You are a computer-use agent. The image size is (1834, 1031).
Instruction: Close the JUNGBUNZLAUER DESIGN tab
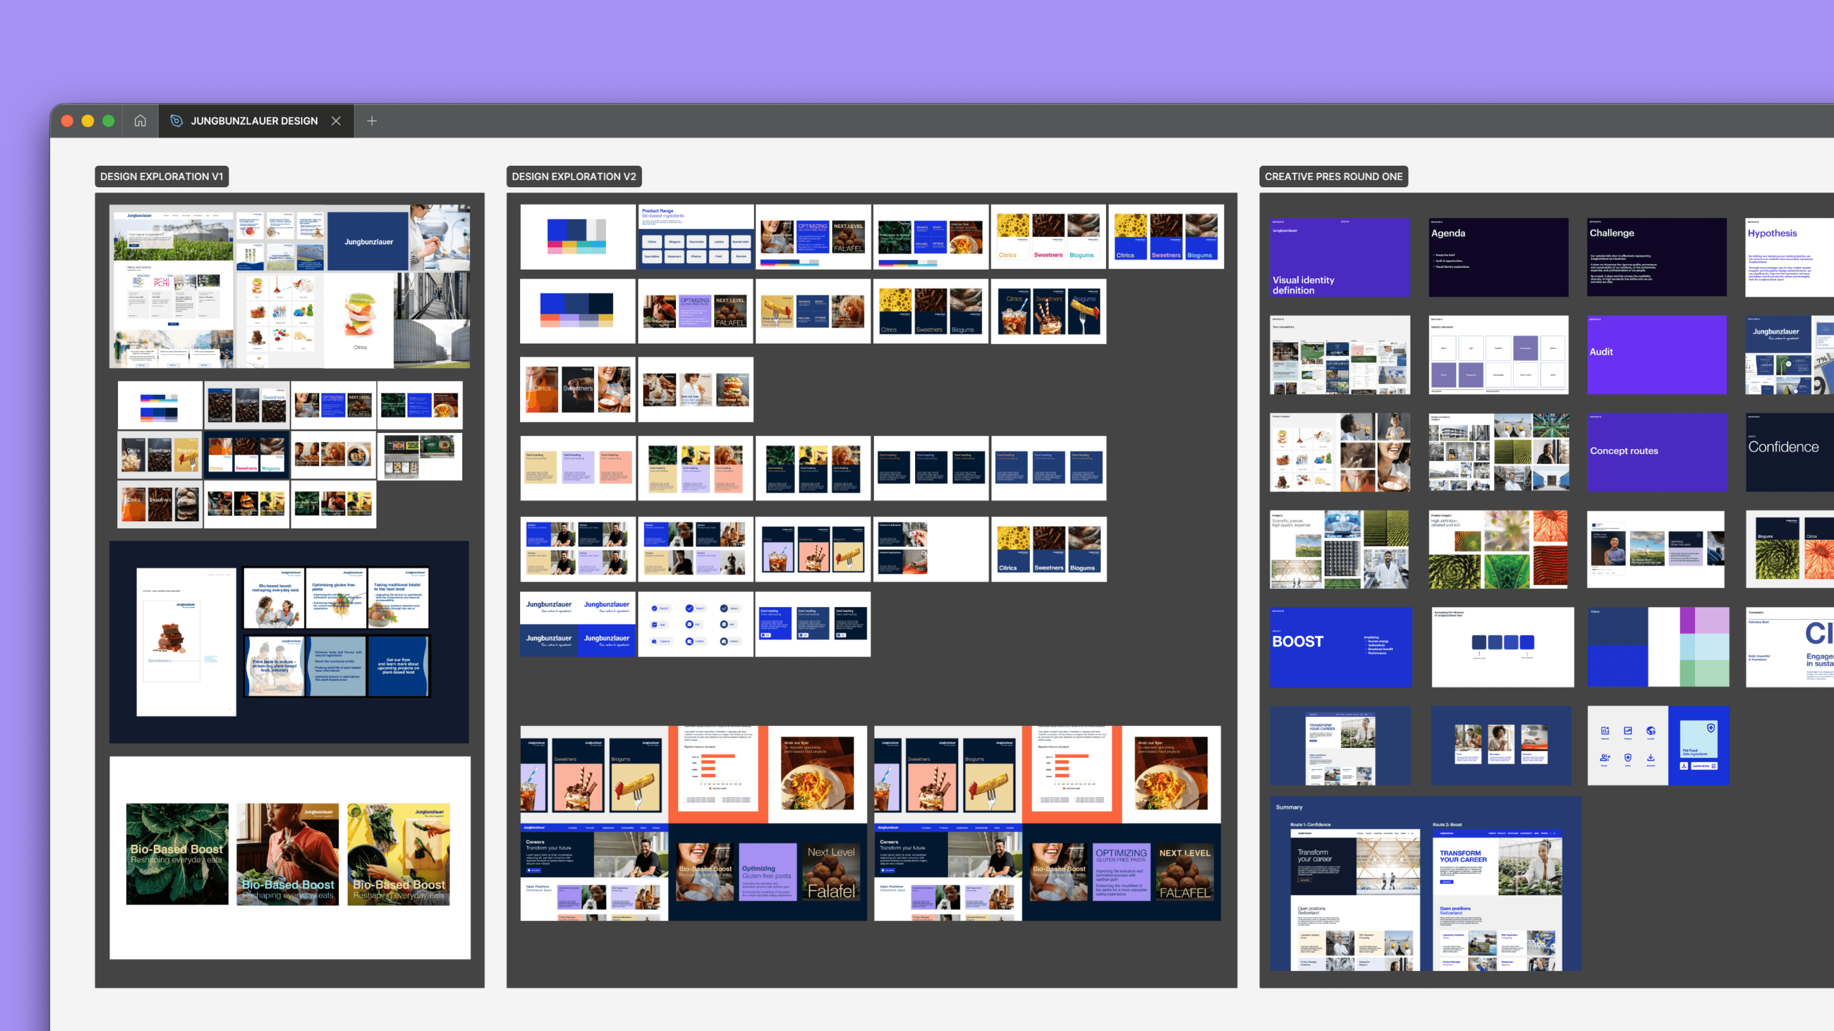pos(336,121)
